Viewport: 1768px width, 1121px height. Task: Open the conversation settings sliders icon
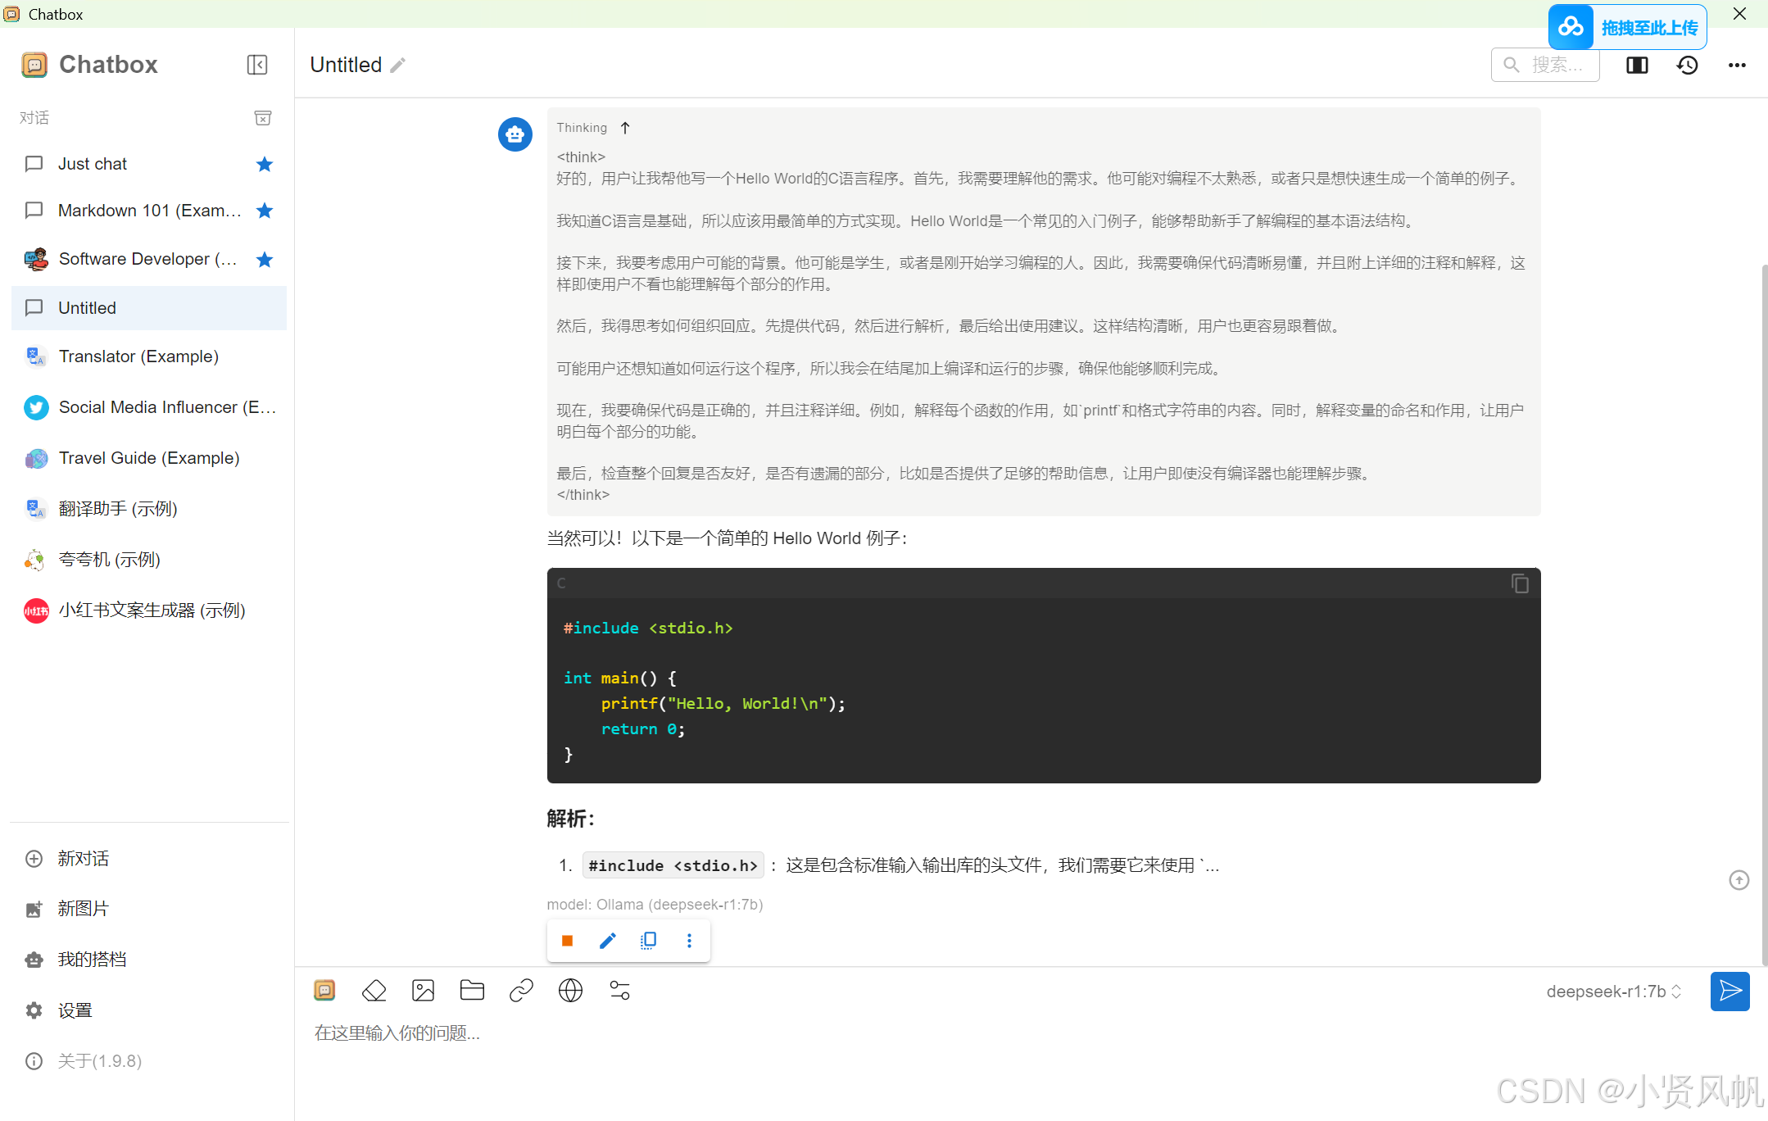pos(619,991)
